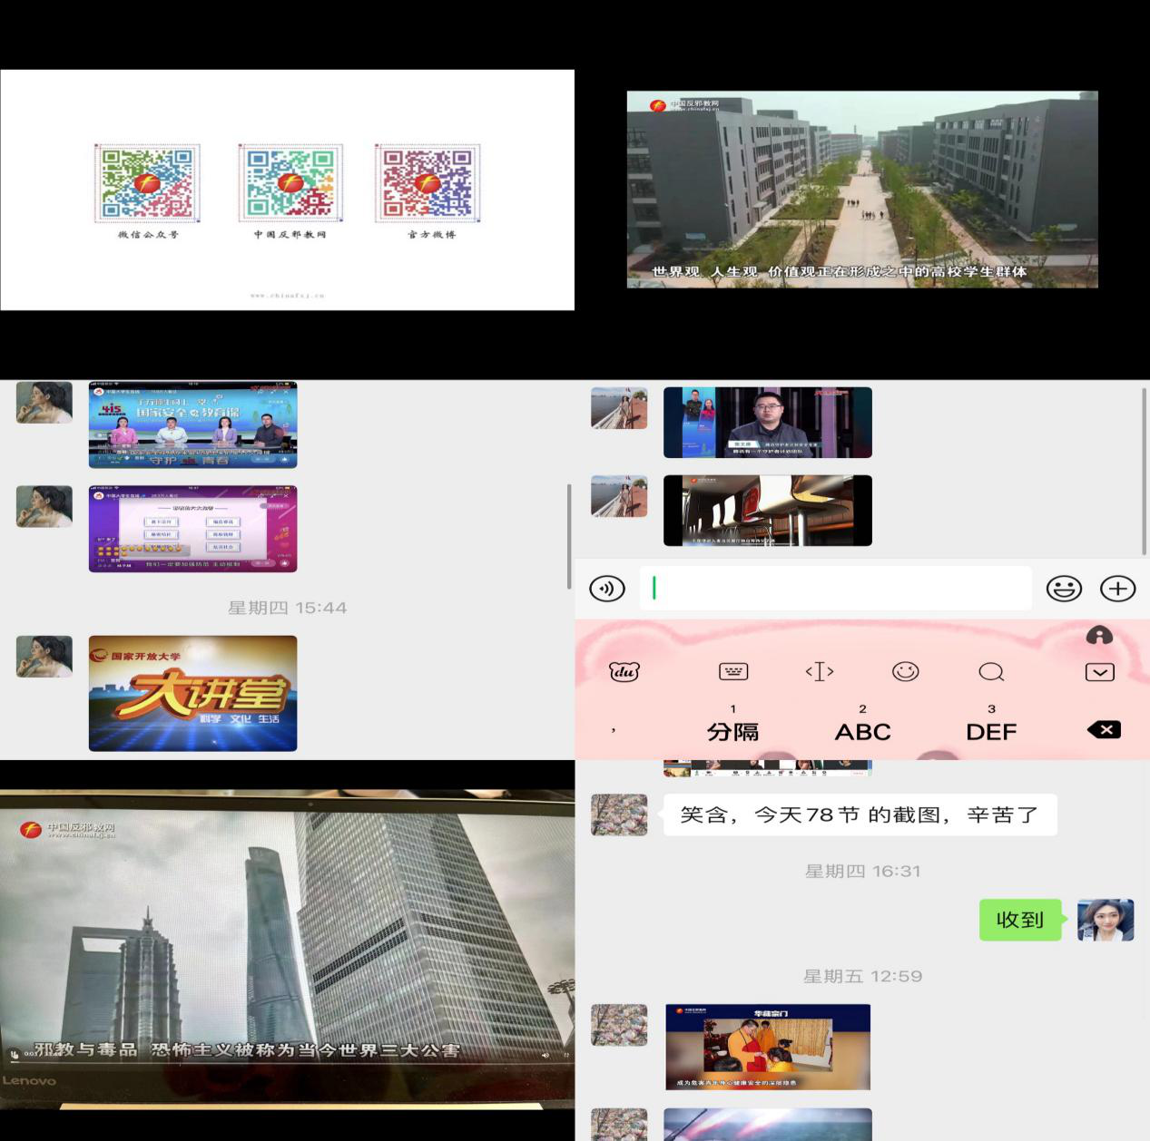Click the campus video frame with subtitle
The image size is (1150, 1141).
tap(862, 190)
